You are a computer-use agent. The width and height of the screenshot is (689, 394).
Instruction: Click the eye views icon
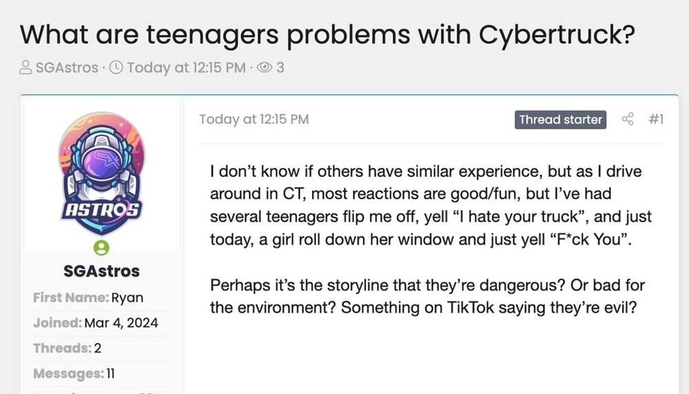point(265,68)
